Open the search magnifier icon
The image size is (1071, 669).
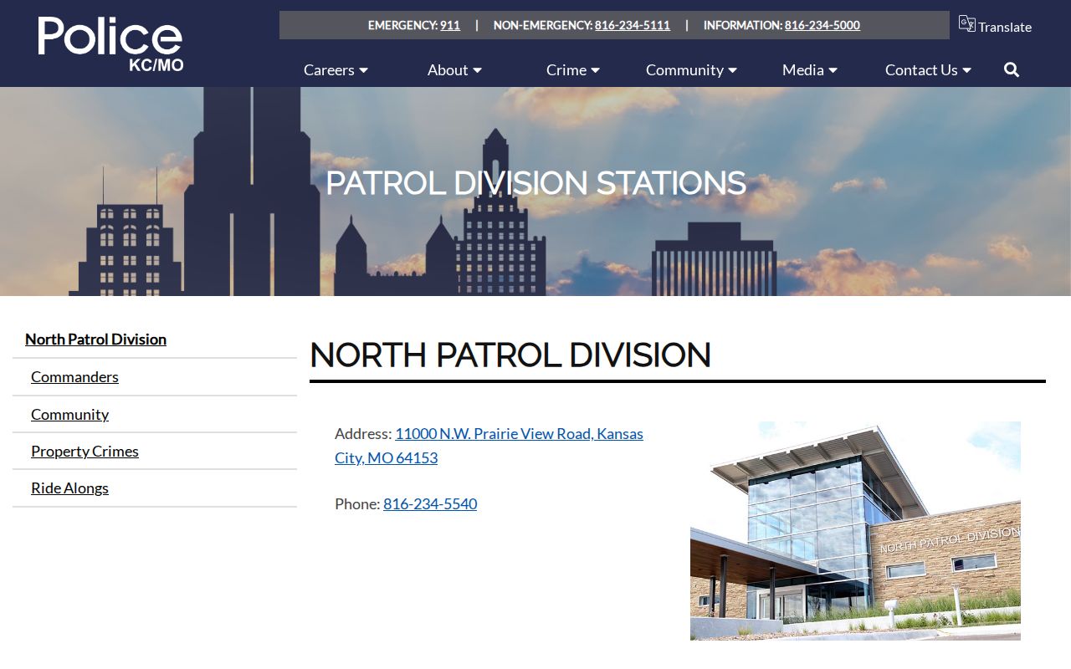pyautogui.click(x=1012, y=69)
